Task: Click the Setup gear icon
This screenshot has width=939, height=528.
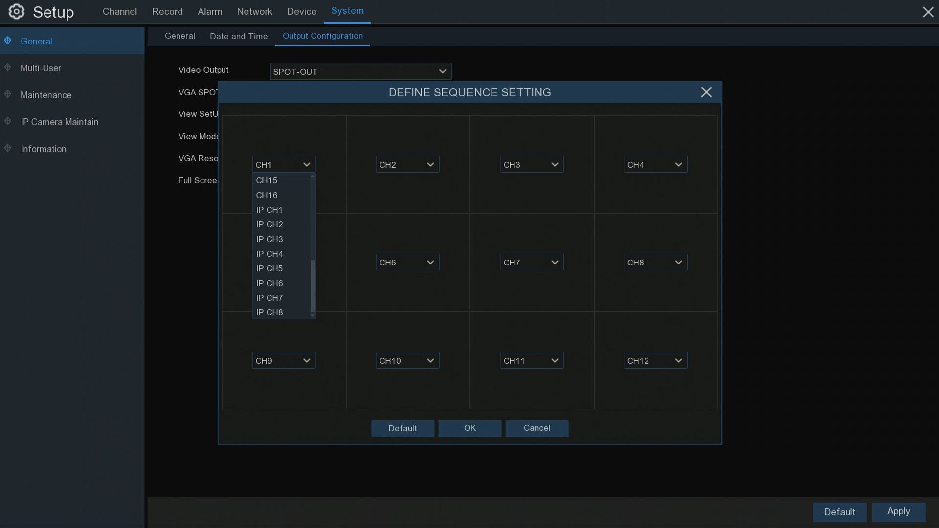Action: (16, 12)
